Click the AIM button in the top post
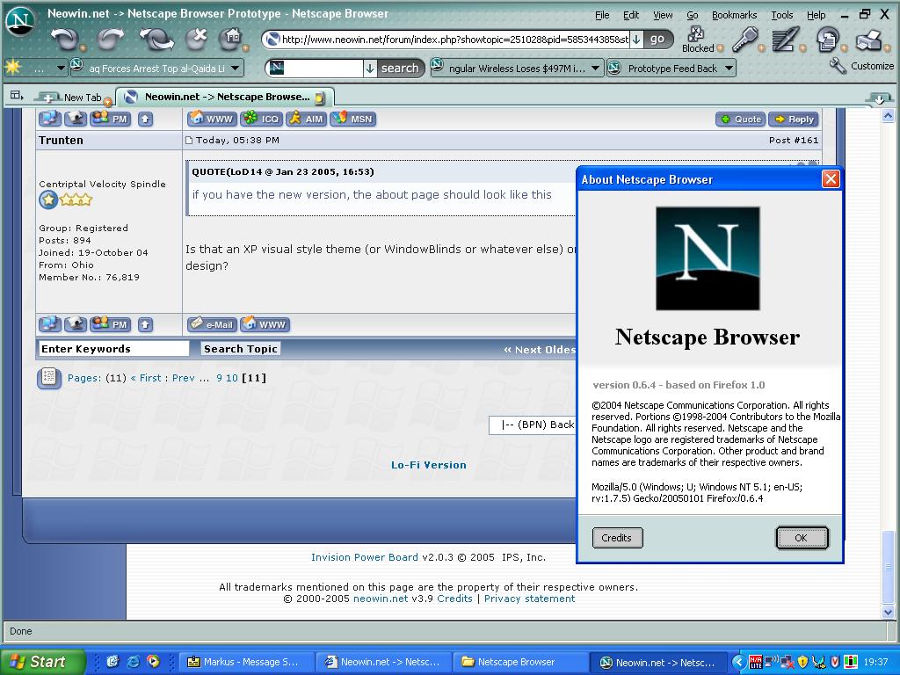This screenshot has width=900, height=675. [307, 119]
